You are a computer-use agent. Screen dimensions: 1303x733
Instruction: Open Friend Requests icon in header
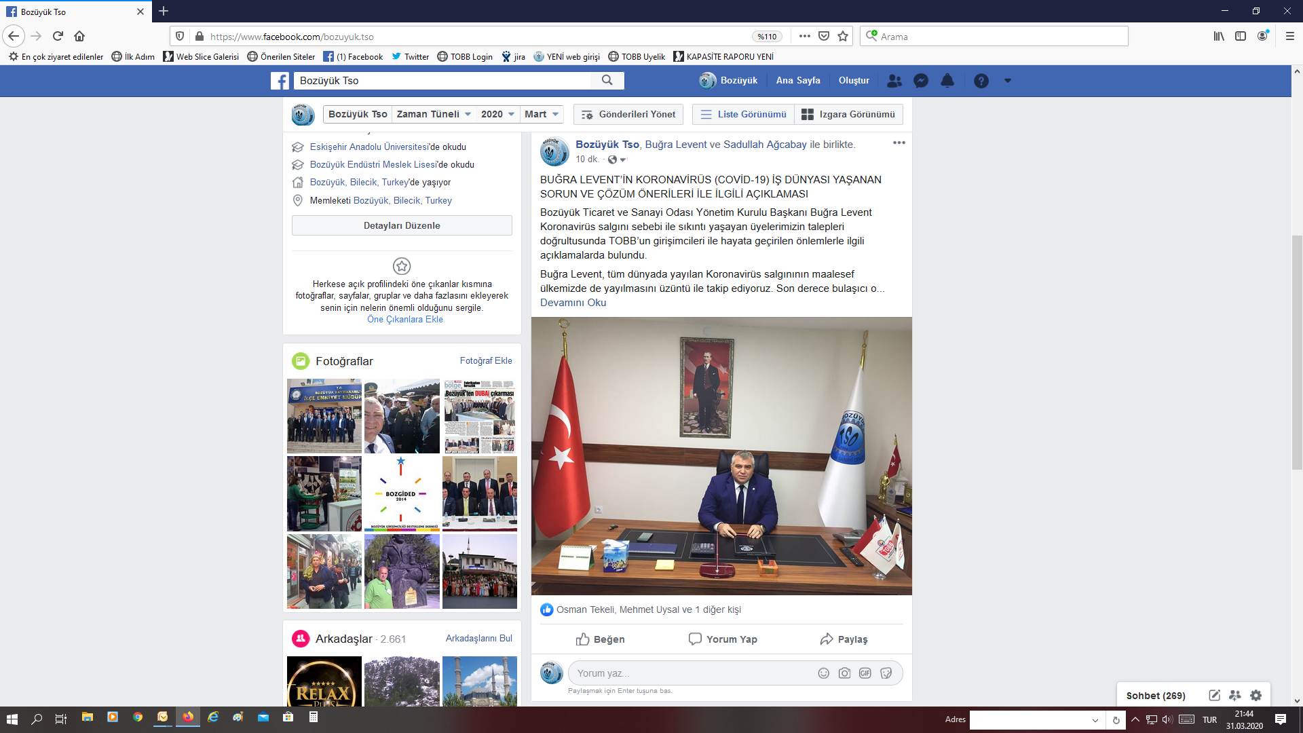[x=894, y=81]
